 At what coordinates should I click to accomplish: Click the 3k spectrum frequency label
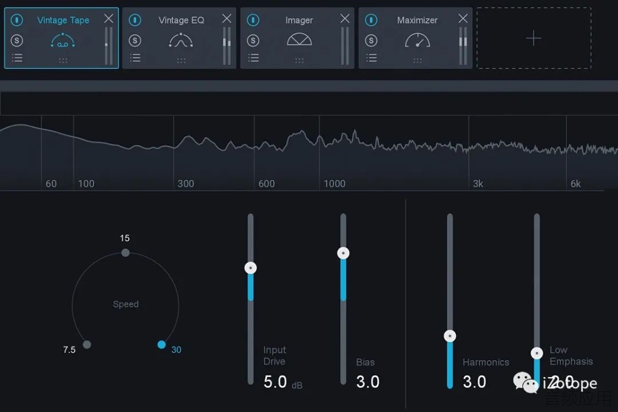click(x=478, y=183)
